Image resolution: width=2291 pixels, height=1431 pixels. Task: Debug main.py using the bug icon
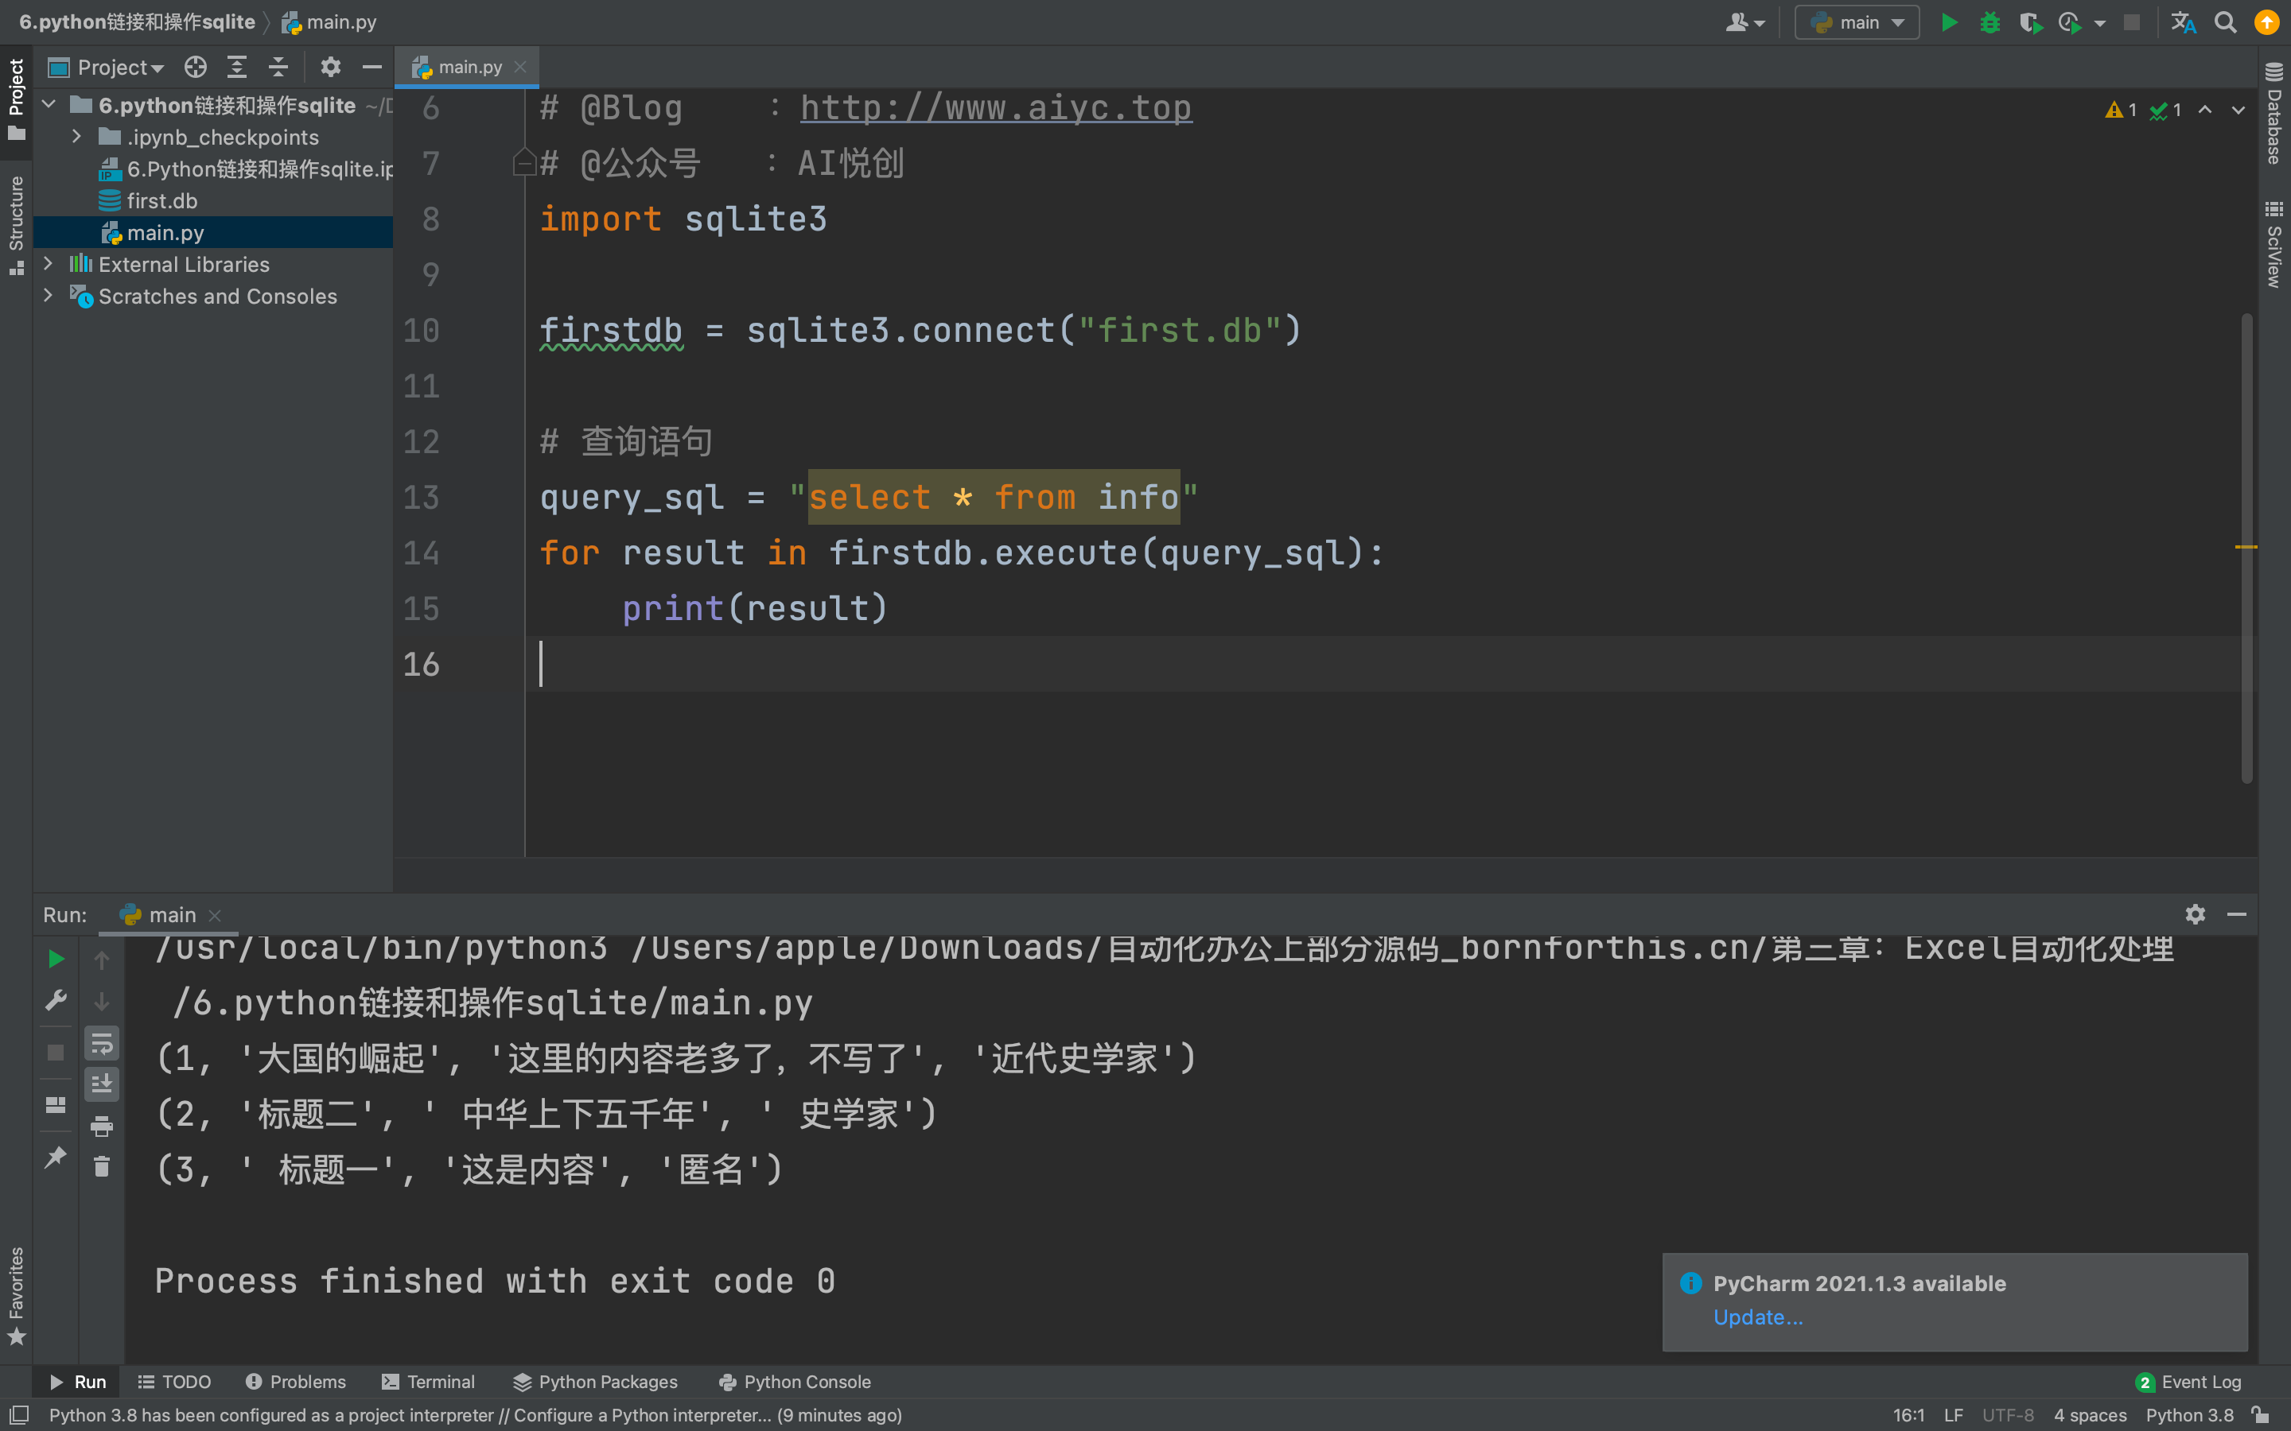point(1990,21)
